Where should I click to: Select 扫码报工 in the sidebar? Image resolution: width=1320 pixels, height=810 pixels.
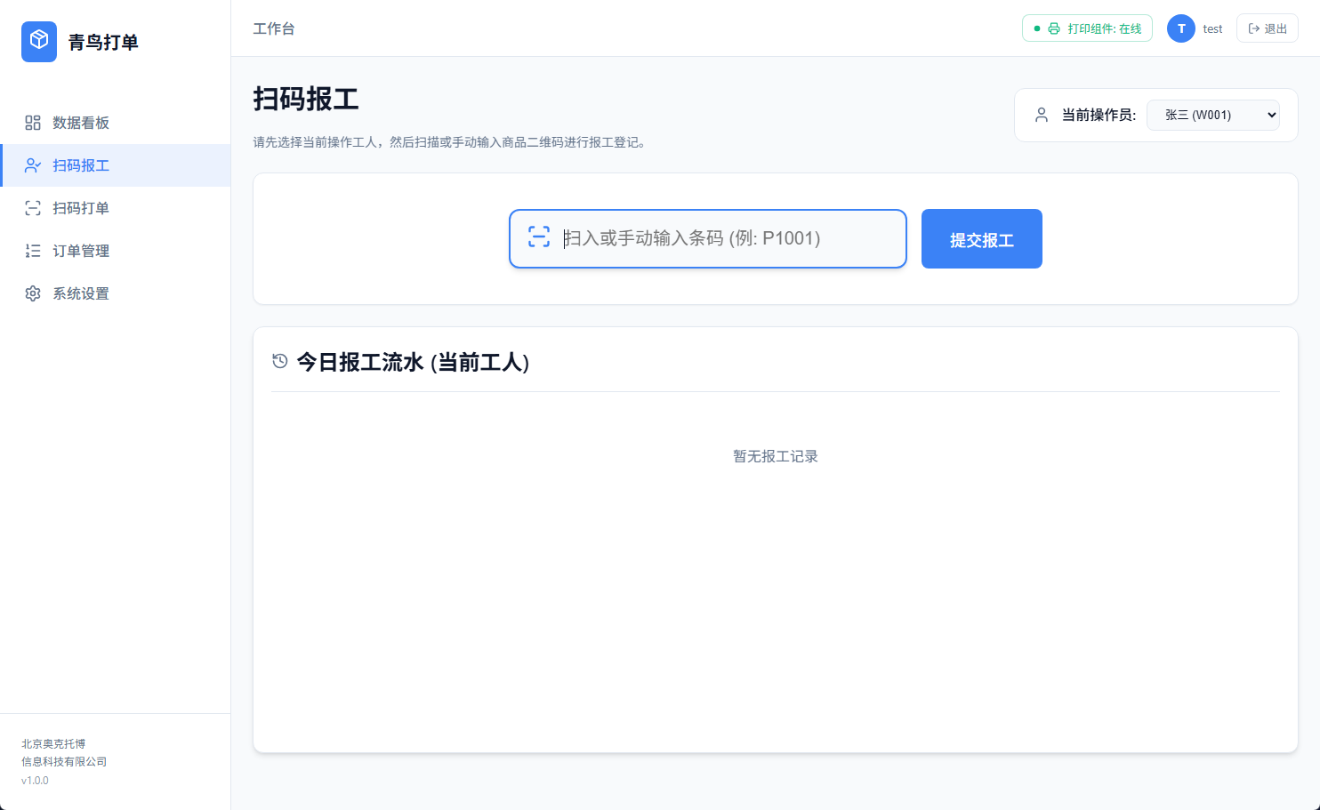point(116,165)
